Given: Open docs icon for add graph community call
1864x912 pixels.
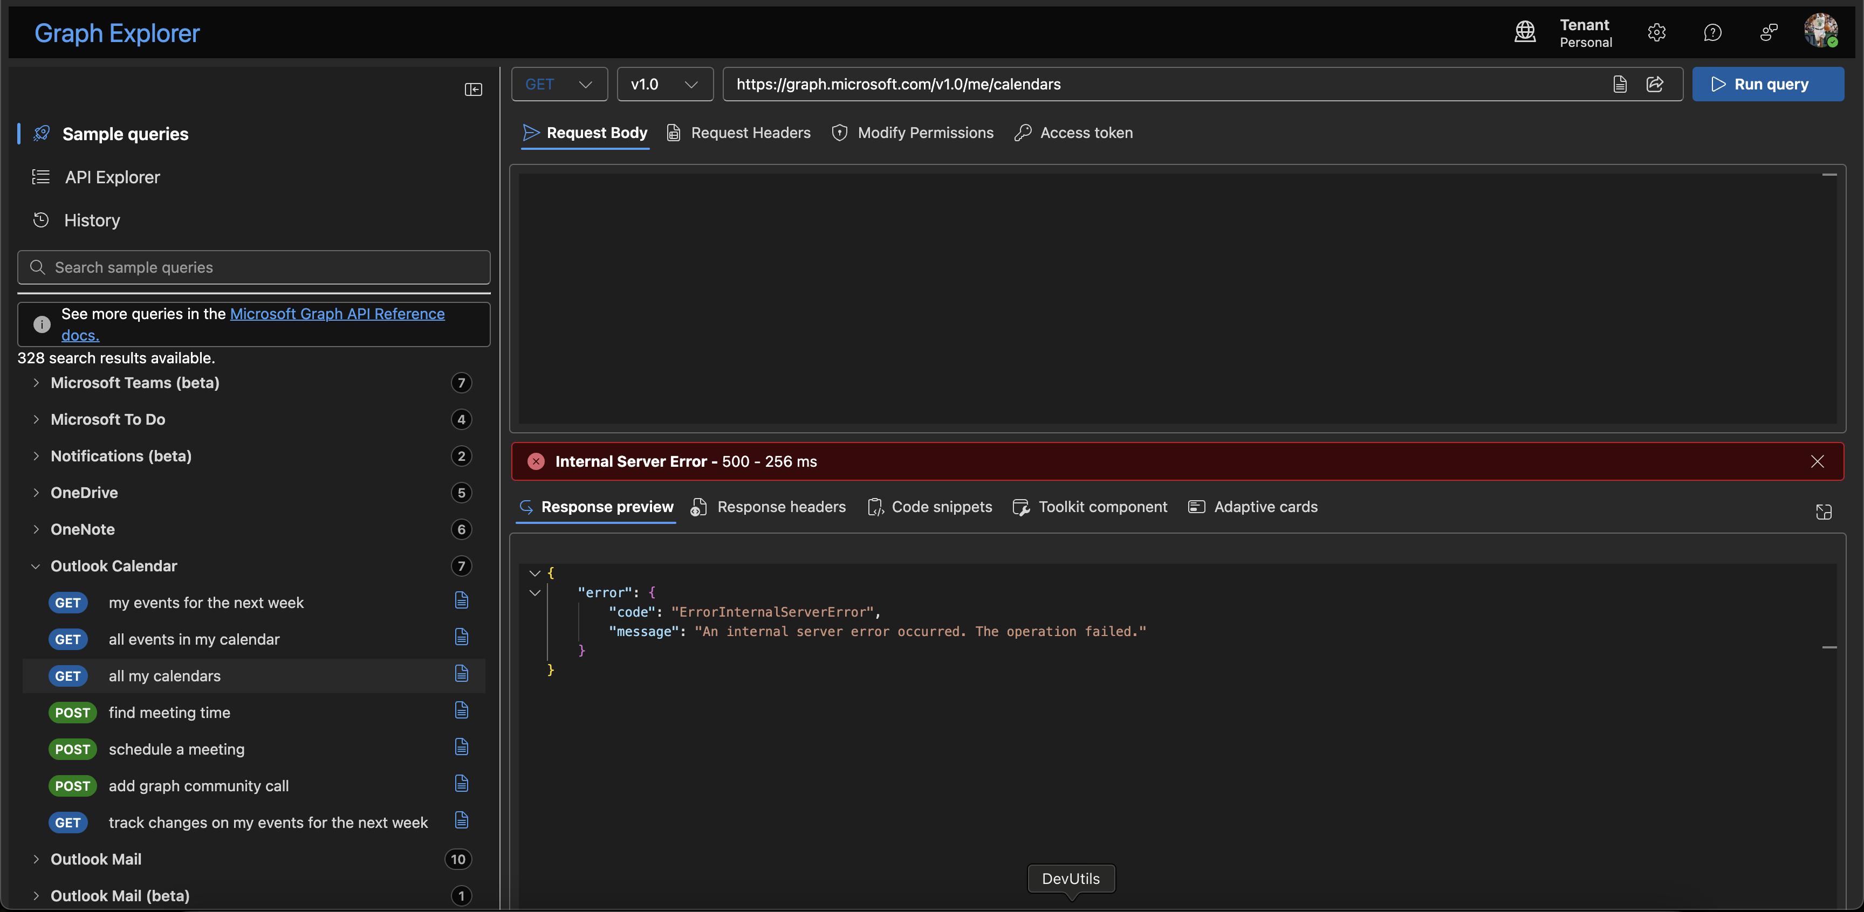Looking at the screenshot, I should point(461,784).
